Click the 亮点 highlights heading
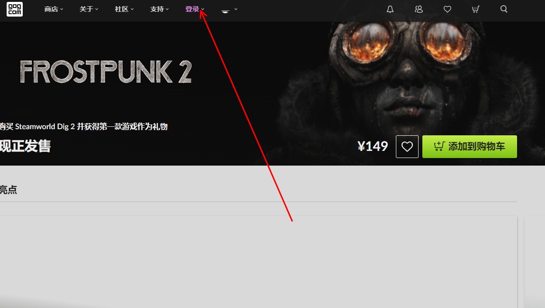Viewport: 545px width, 308px height. click(9, 190)
